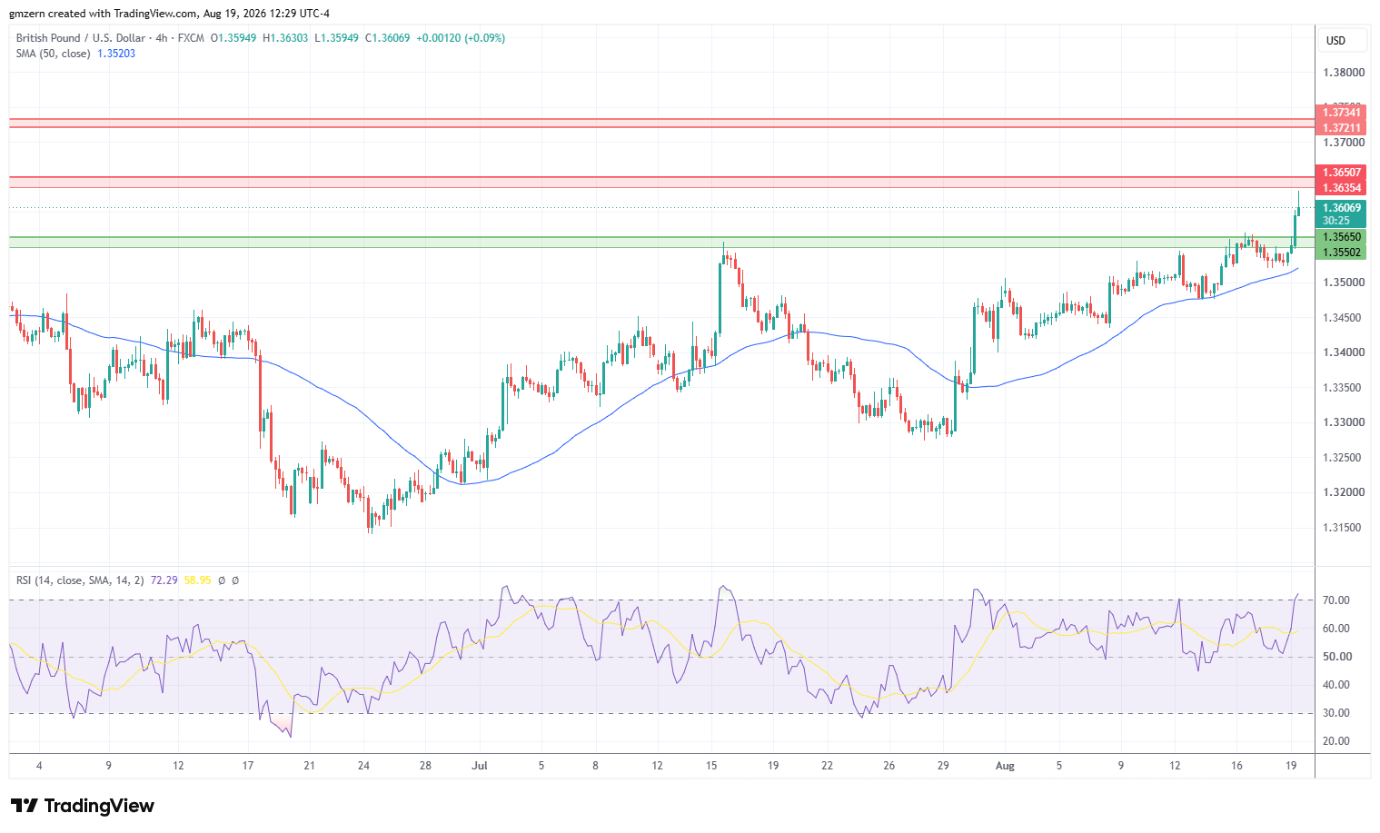Click the 28 date on time axis
The image size is (1380, 833).
pyautogui.click(x=425, y=766)
